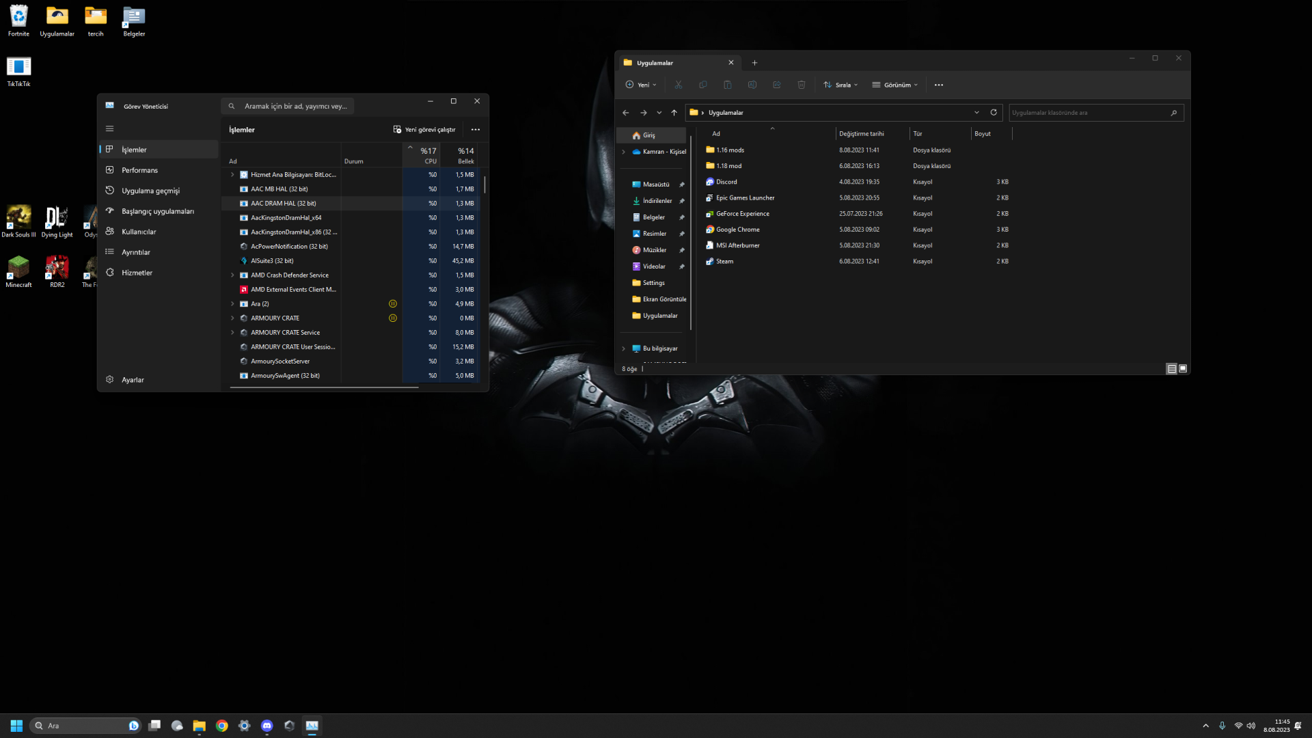This screenshot has height=738, width=1312.
Task: Click Yeni görevi çalıştır button
Action: pos(424,130)
